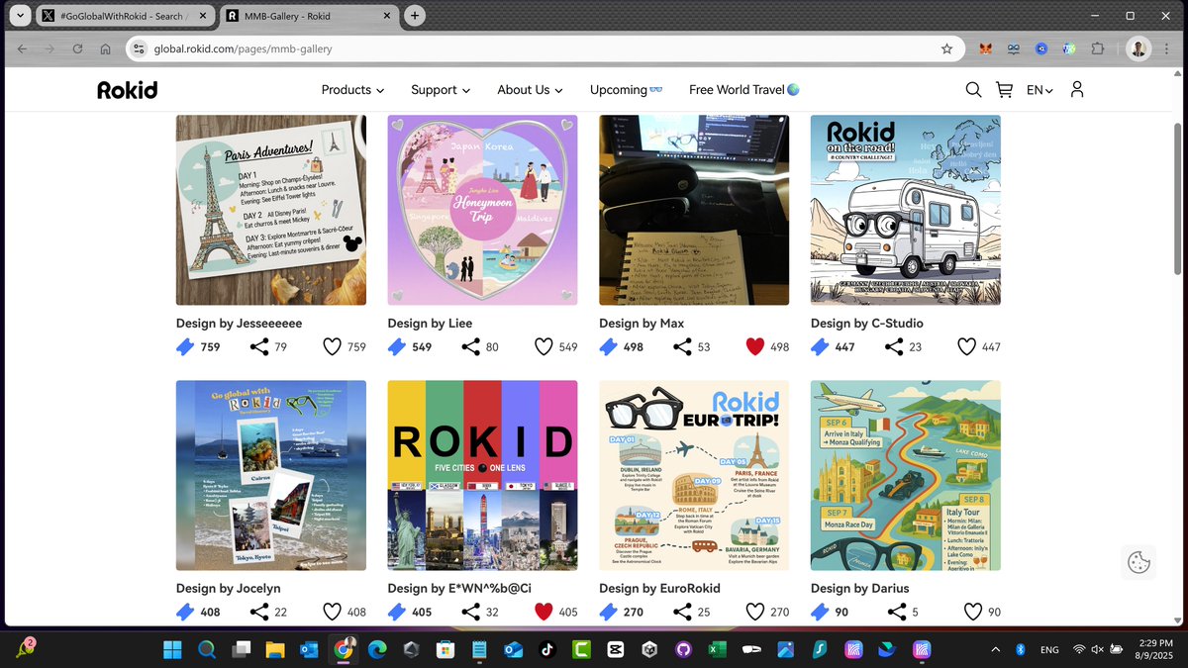
Task: Click 'Design by Jocelyn' text
Action: click(x=229, y=588)
